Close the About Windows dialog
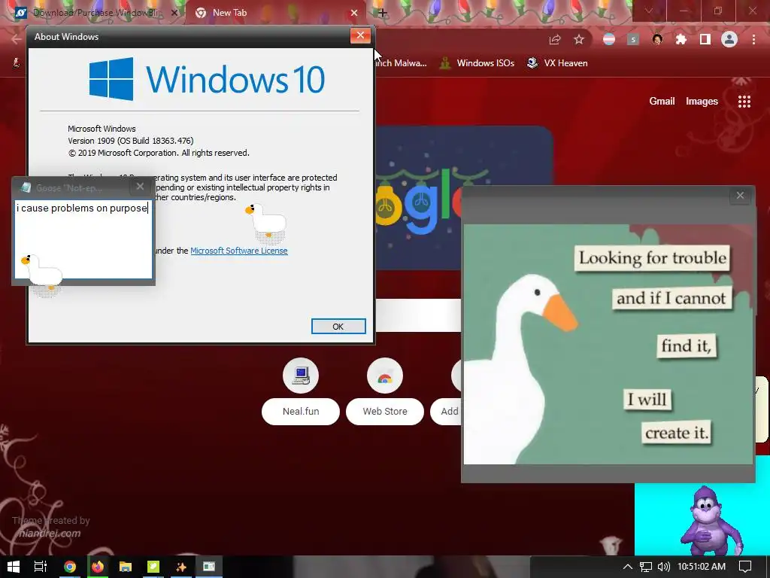 pyautogui.click(x=360, y=35)
